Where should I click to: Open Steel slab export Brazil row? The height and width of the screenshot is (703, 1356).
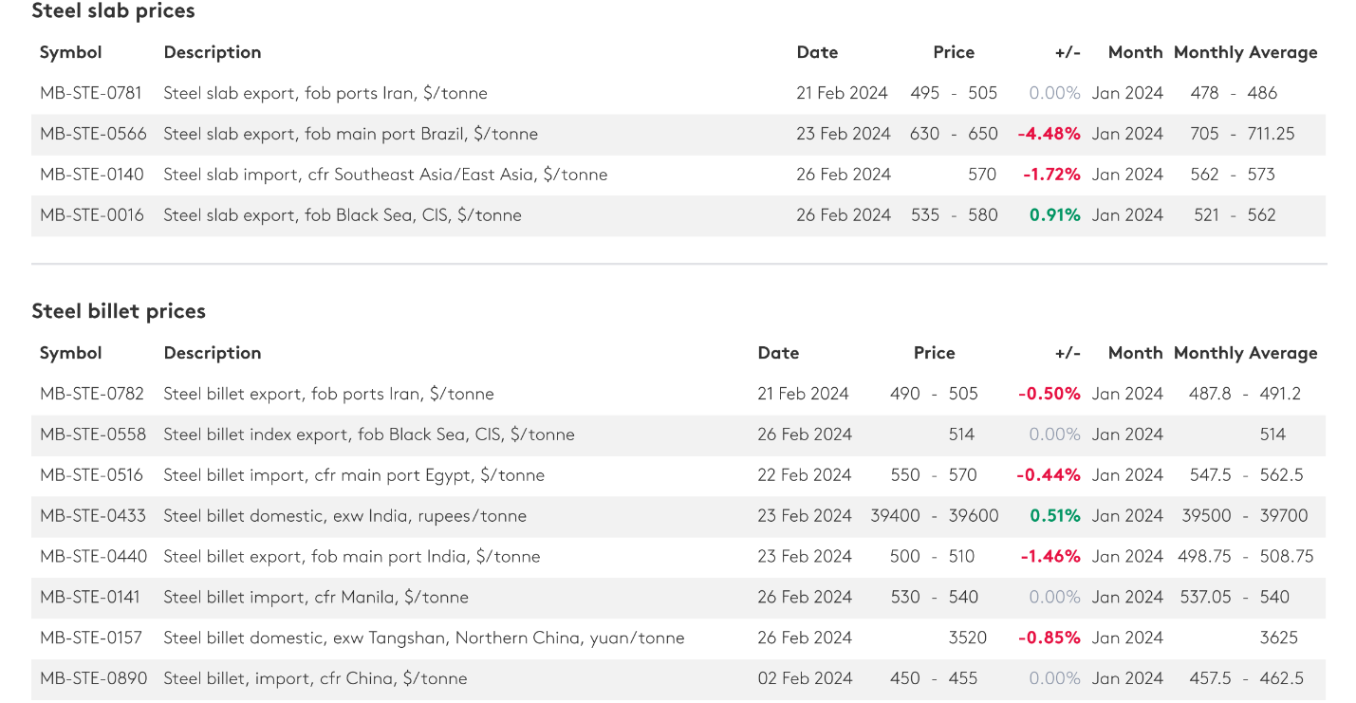[x=678, y=134]
